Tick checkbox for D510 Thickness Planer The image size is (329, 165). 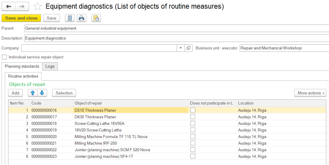193,110
